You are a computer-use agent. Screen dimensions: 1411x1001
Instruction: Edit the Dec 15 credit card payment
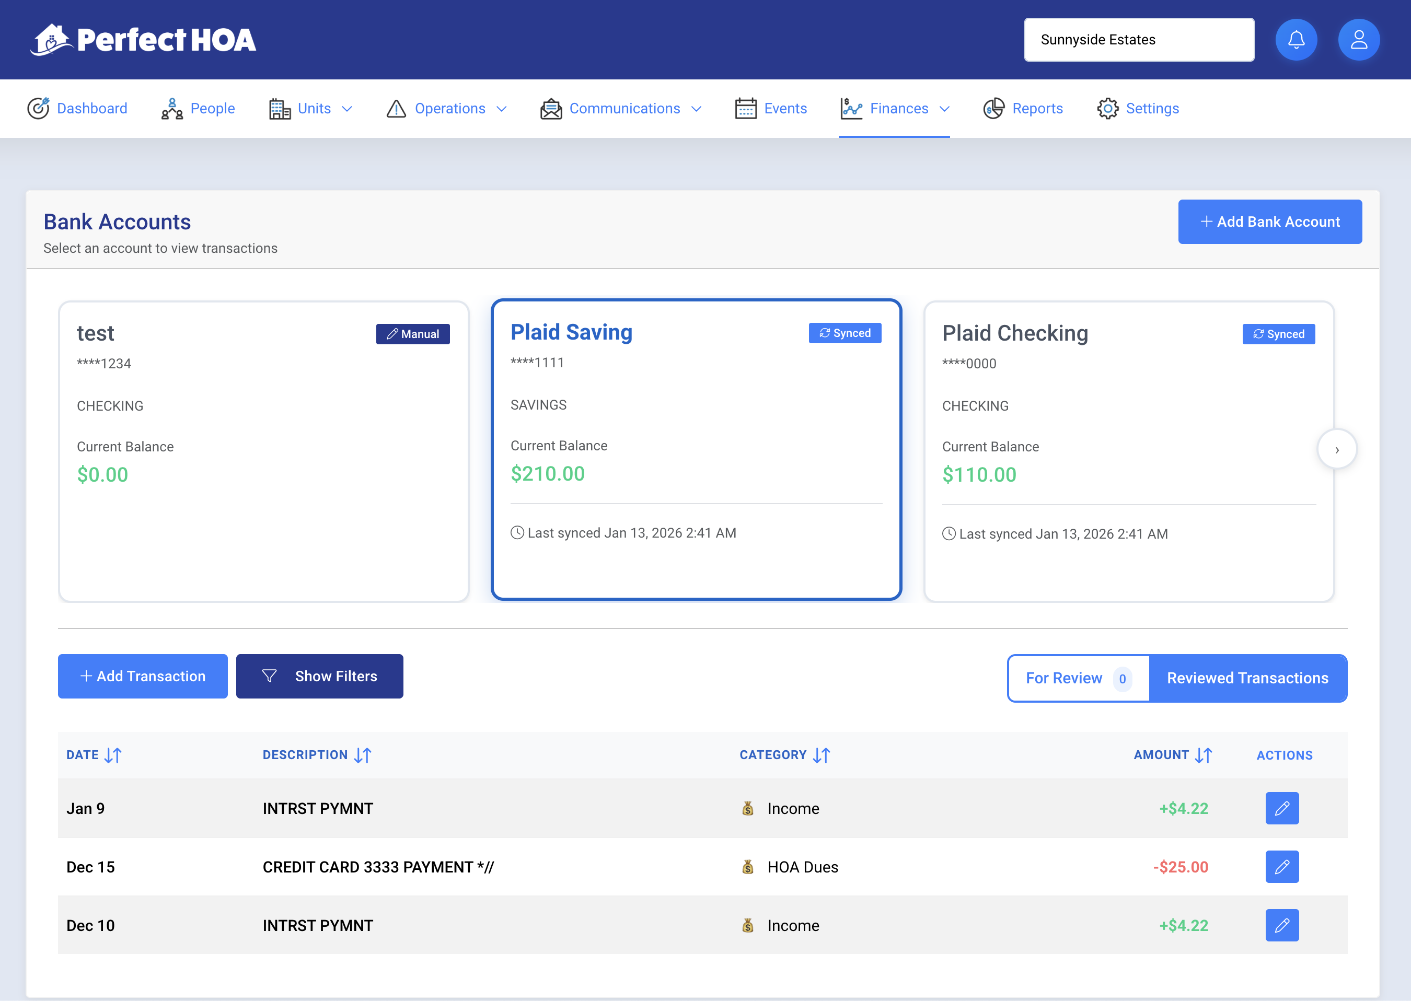(1281, 867)
